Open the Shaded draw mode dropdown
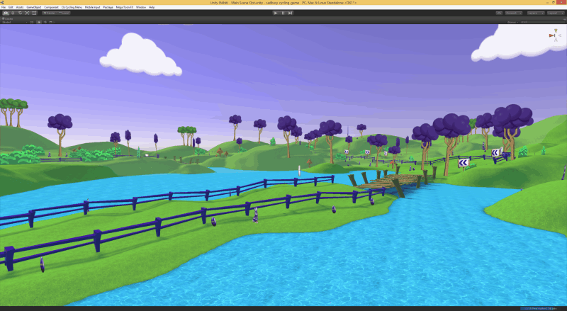Viewport: 567px width, 311px height. tap(13, 22)
